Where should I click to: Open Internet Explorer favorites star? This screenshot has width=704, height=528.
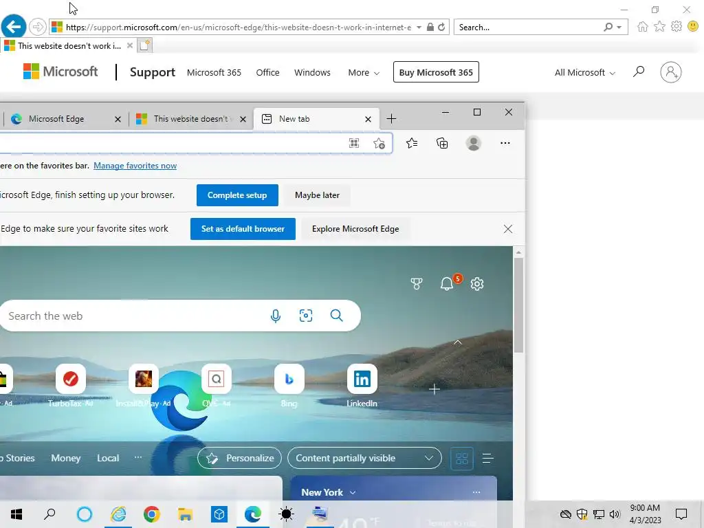(x=659, y=27)
